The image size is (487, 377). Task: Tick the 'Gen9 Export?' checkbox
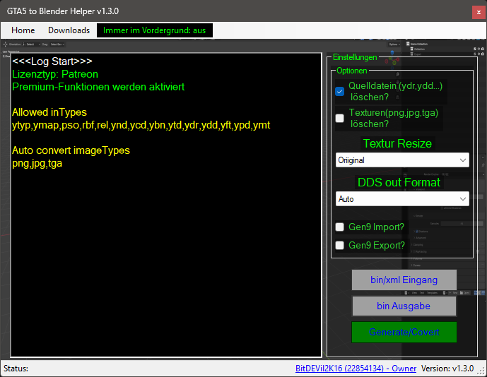click(x=340, y=246)
